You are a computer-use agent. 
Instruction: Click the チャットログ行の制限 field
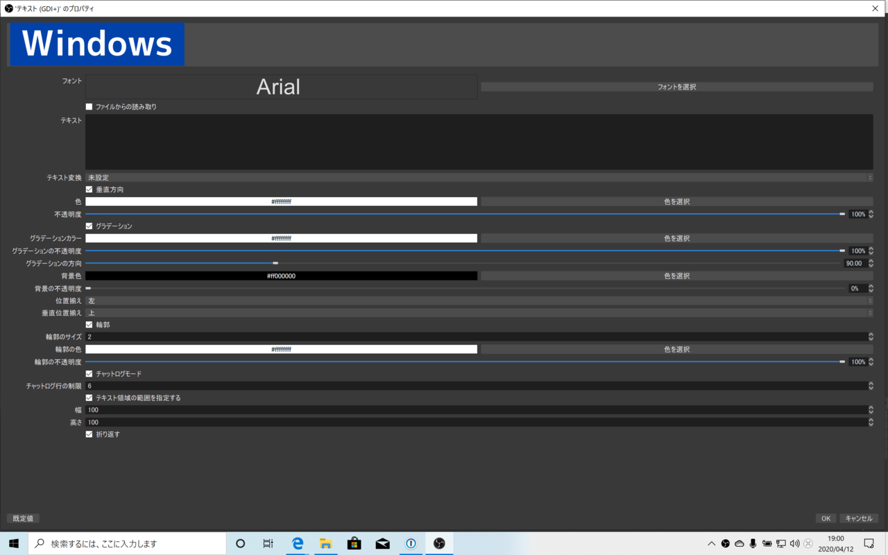479,386
